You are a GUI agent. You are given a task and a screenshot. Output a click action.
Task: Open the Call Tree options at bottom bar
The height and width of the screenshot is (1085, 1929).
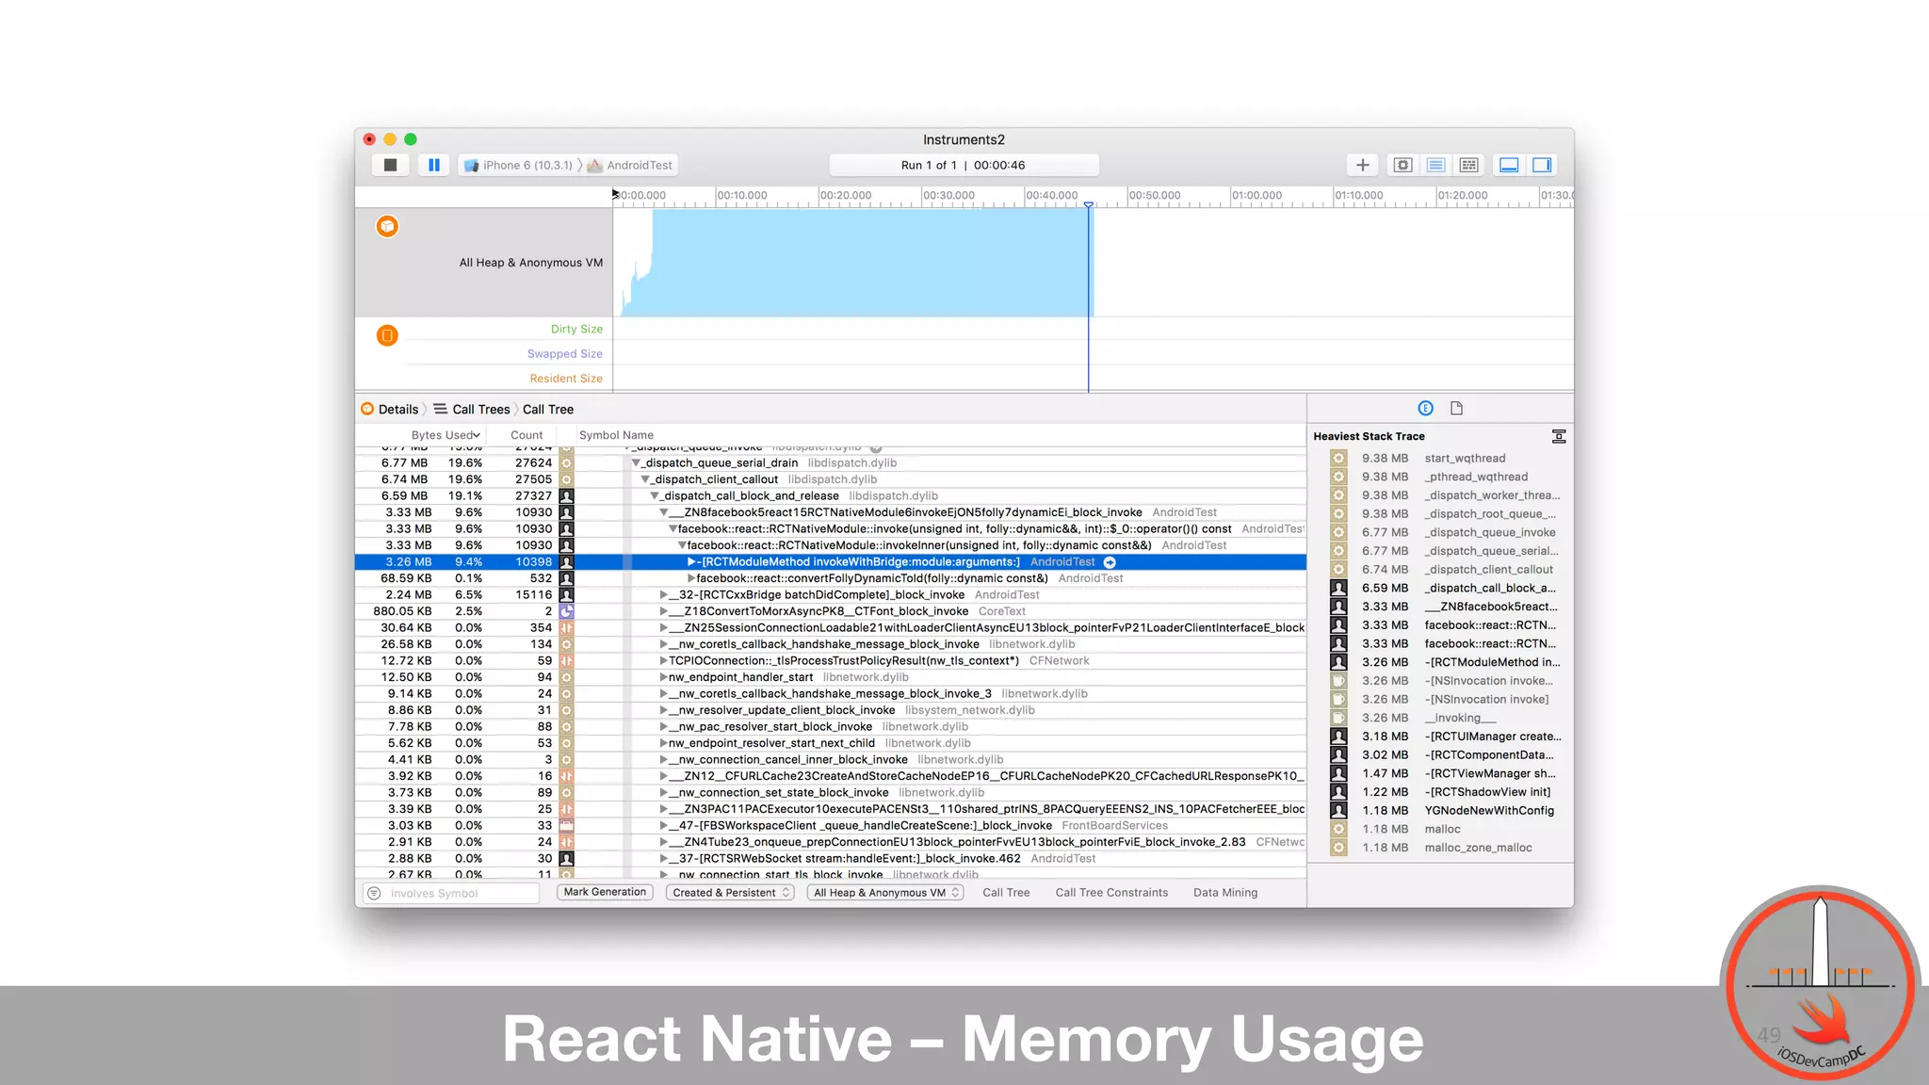(1006, 893)
